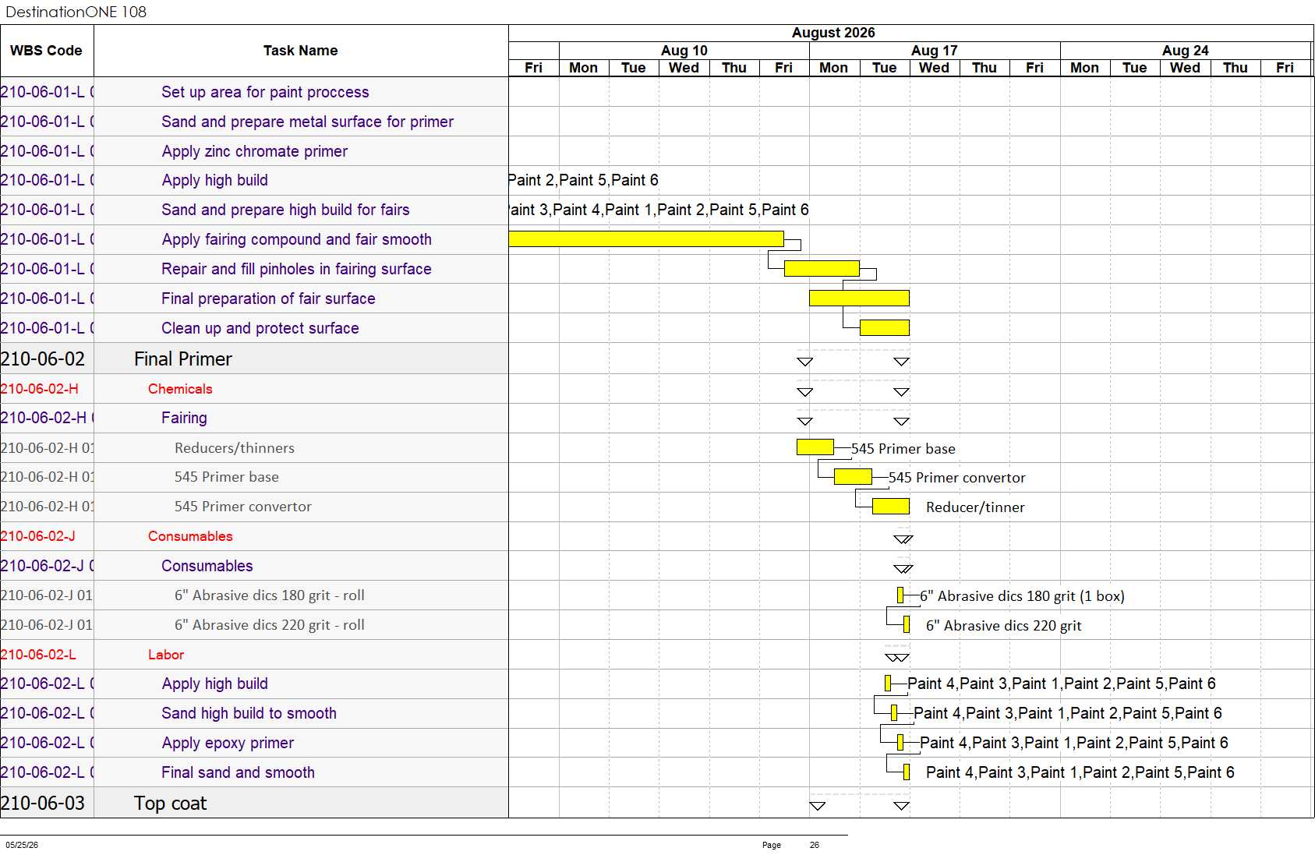Click the Aug 24 week header

tap(1185, 51)
